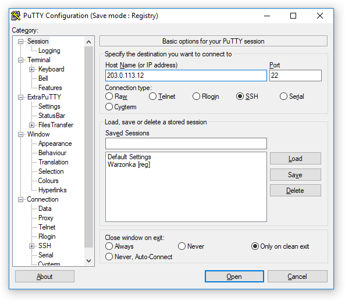Click the PuTTY icon in the title bar
Screen dimensions: 345x301
coord(16,16)
